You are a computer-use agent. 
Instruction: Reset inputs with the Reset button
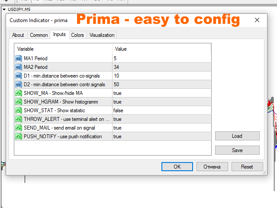247,167
